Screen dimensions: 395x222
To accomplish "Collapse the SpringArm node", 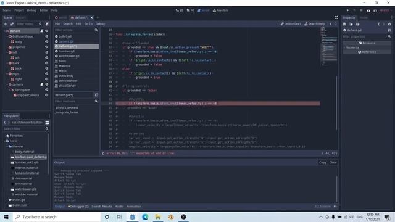I will click(10, 90).
